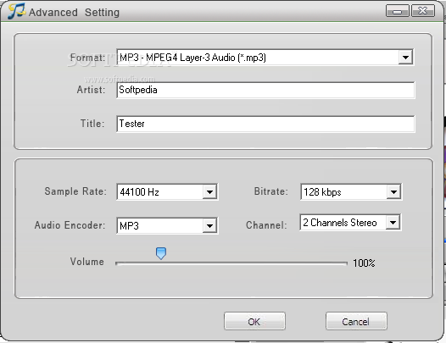The image size is (446, 343).
Task: Open the Bitrate dropdown
Action: pyautogui.click(x=393, y=192)
